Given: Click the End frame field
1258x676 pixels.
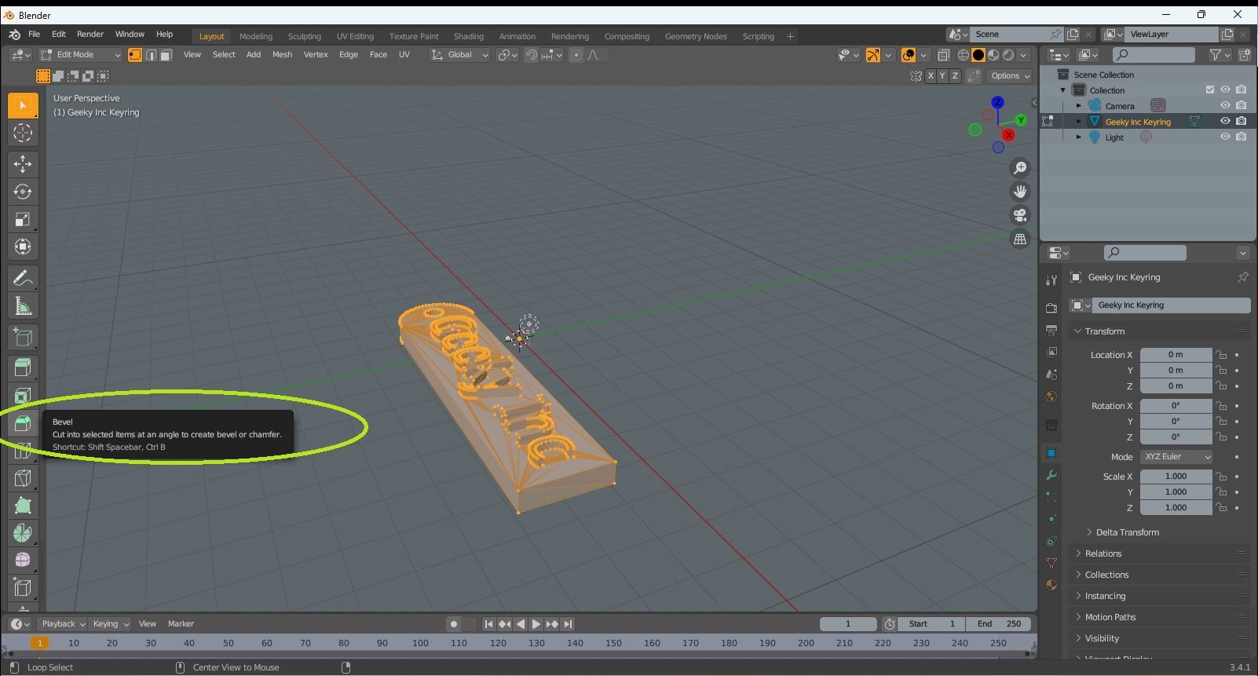Looking at the screenshot, I should point(998,624).
